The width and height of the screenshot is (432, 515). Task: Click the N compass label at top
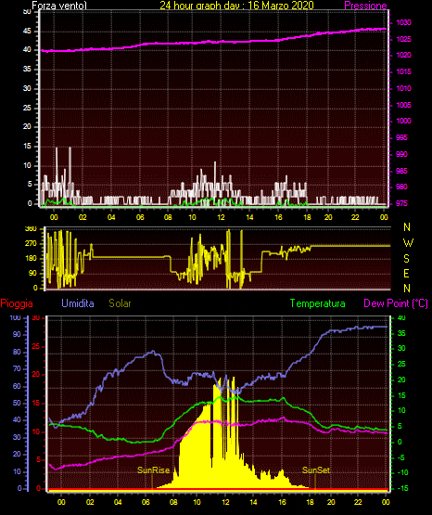[x=407, y=227]
